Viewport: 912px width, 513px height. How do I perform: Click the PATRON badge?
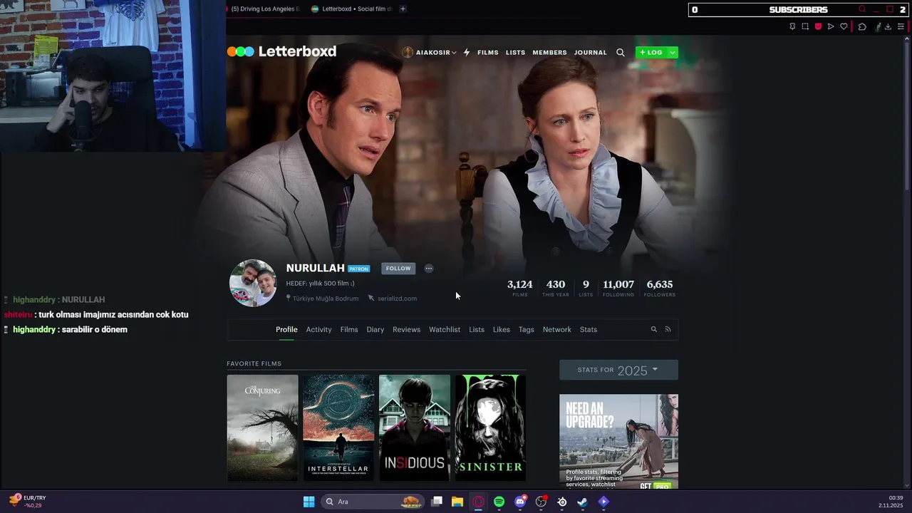tap(358, 269)
